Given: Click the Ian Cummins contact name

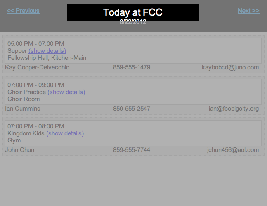Looking at the screenshot, I should click(x=23, y=109).
